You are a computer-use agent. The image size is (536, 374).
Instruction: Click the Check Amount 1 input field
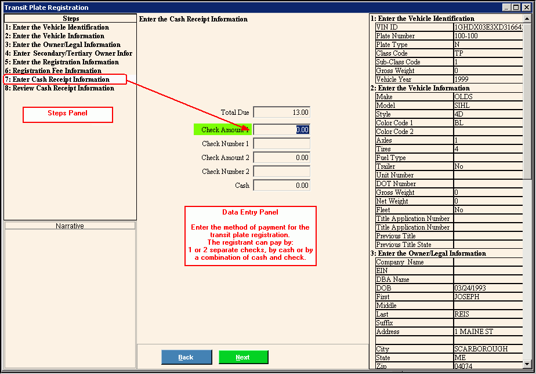click(x=282, y=130)
